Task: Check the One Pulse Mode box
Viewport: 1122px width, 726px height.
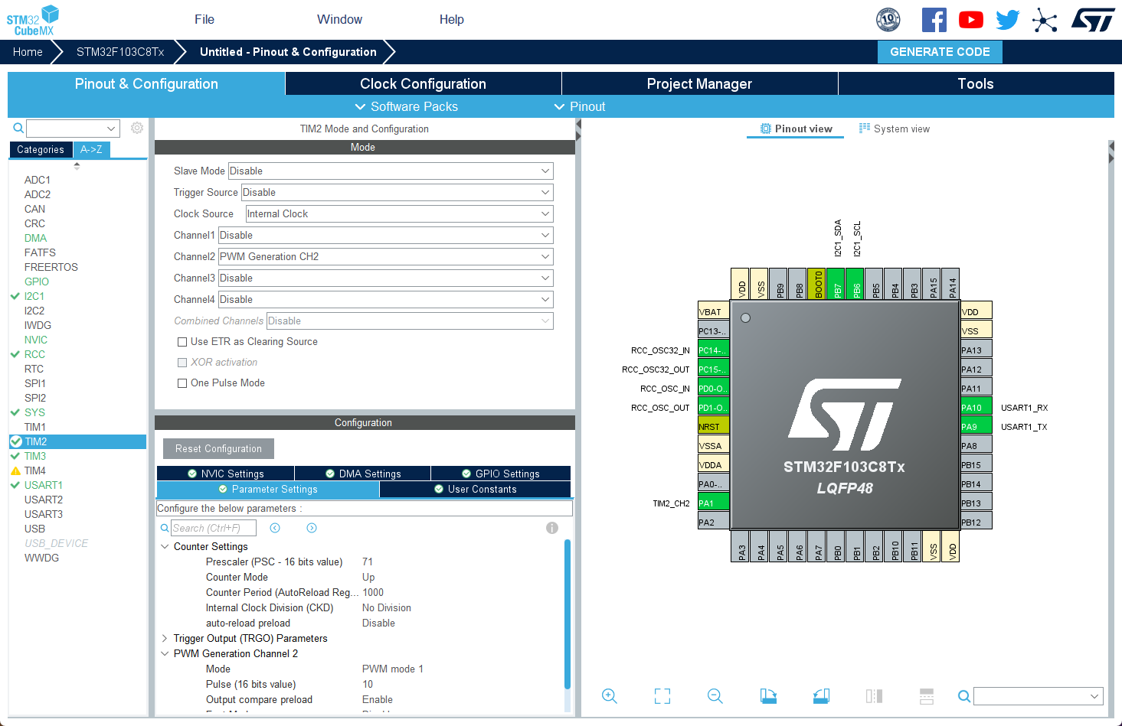Action: (182, 383)
